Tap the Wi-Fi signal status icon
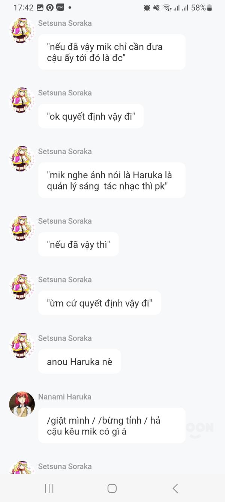Image resolution: width=225 pixels, height=502 pixels. [x=167, y=8]
